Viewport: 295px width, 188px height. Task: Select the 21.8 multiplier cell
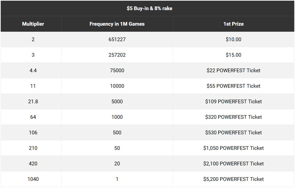tap(33, 102)
